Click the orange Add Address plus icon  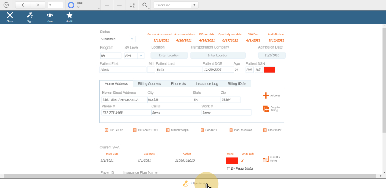click(266, 95)
